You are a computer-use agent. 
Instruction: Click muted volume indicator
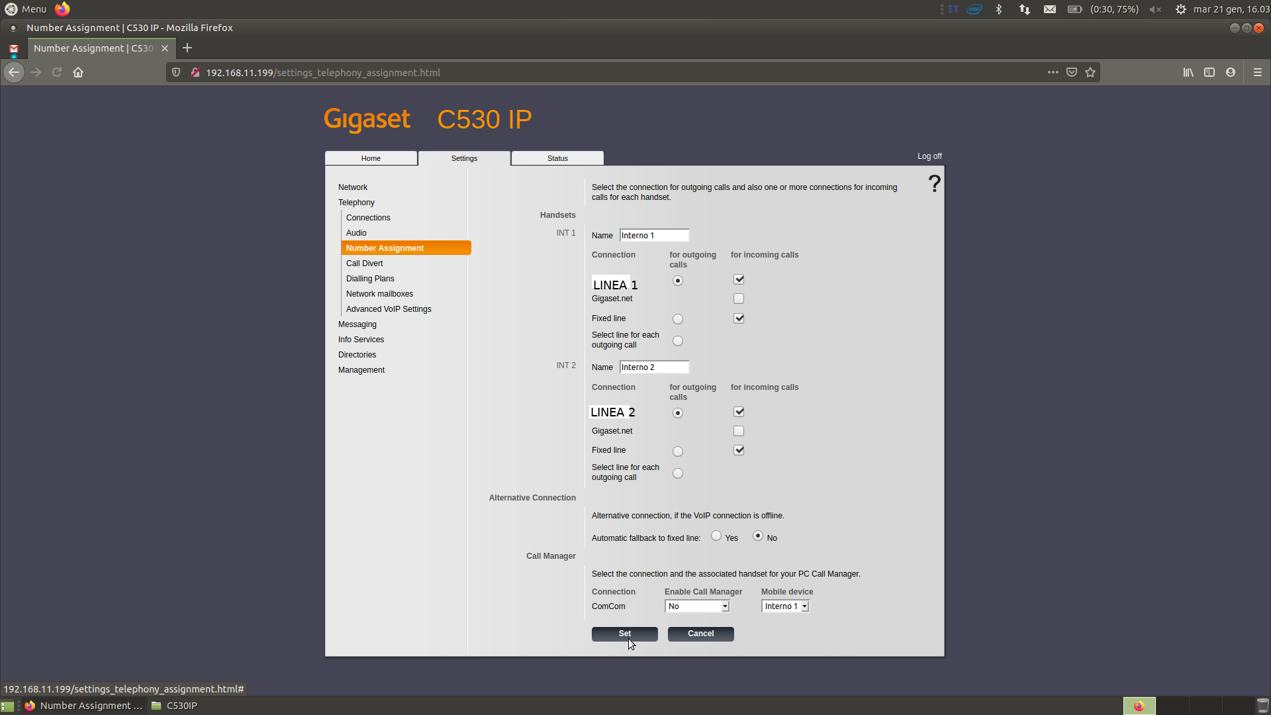pyautogui.click(x=1155, y=9)
